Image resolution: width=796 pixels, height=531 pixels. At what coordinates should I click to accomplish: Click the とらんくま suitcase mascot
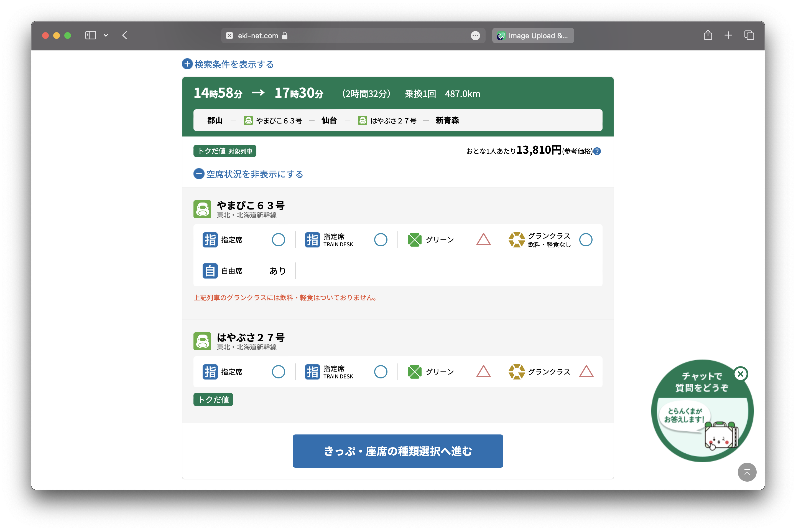721,436
